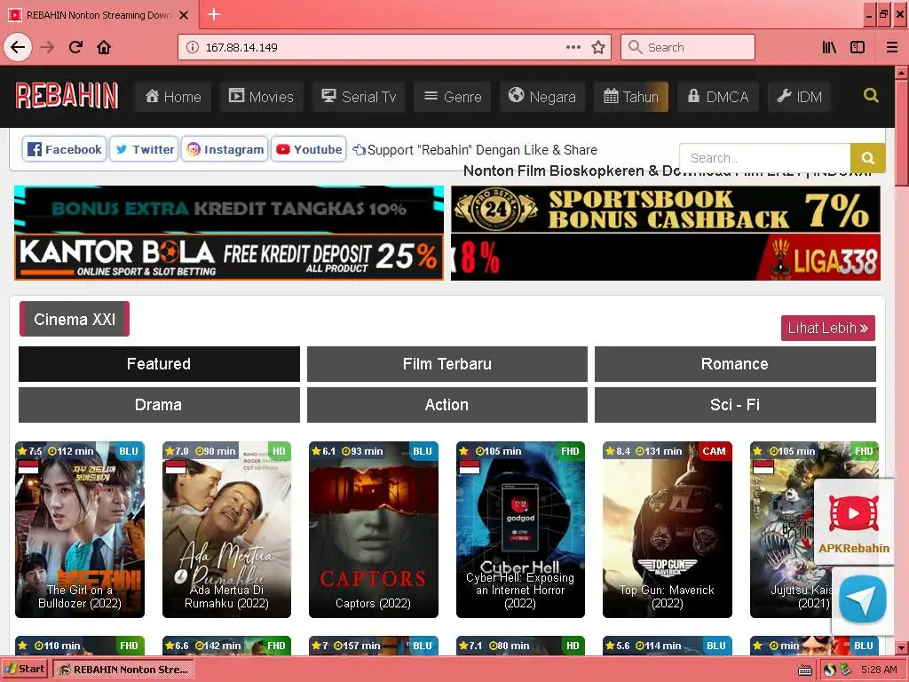Click Bonus Extra Kredit Tangkas banner
The image size is (909, 682).
[229, 209]
